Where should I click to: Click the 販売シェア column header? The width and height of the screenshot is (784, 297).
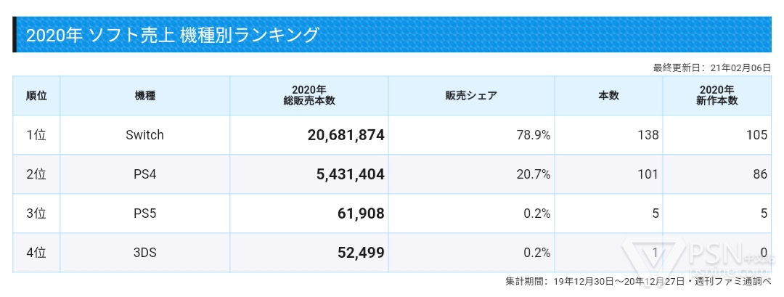(x=471, y=96)
